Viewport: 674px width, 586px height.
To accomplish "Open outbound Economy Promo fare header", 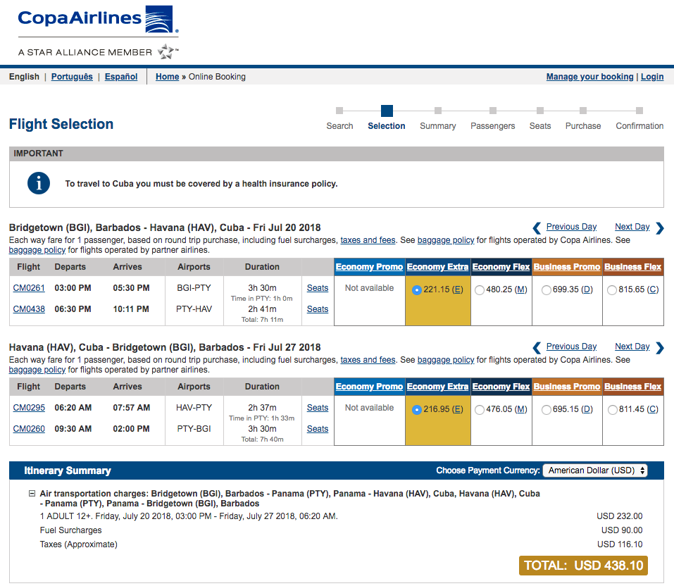I will tap(369, 266).
